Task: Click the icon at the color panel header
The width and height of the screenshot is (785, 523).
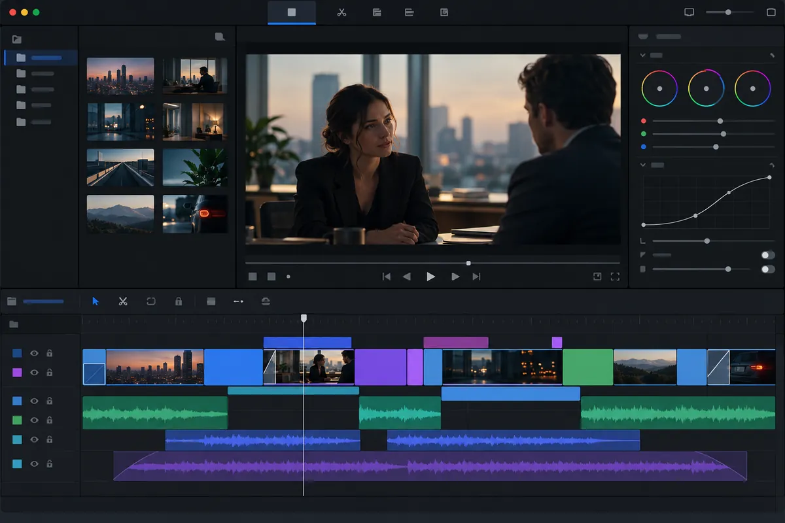Action: 643,37
